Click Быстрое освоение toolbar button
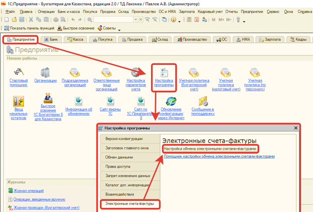Viewport: 314px width, 212px height. tap(76, 28)
